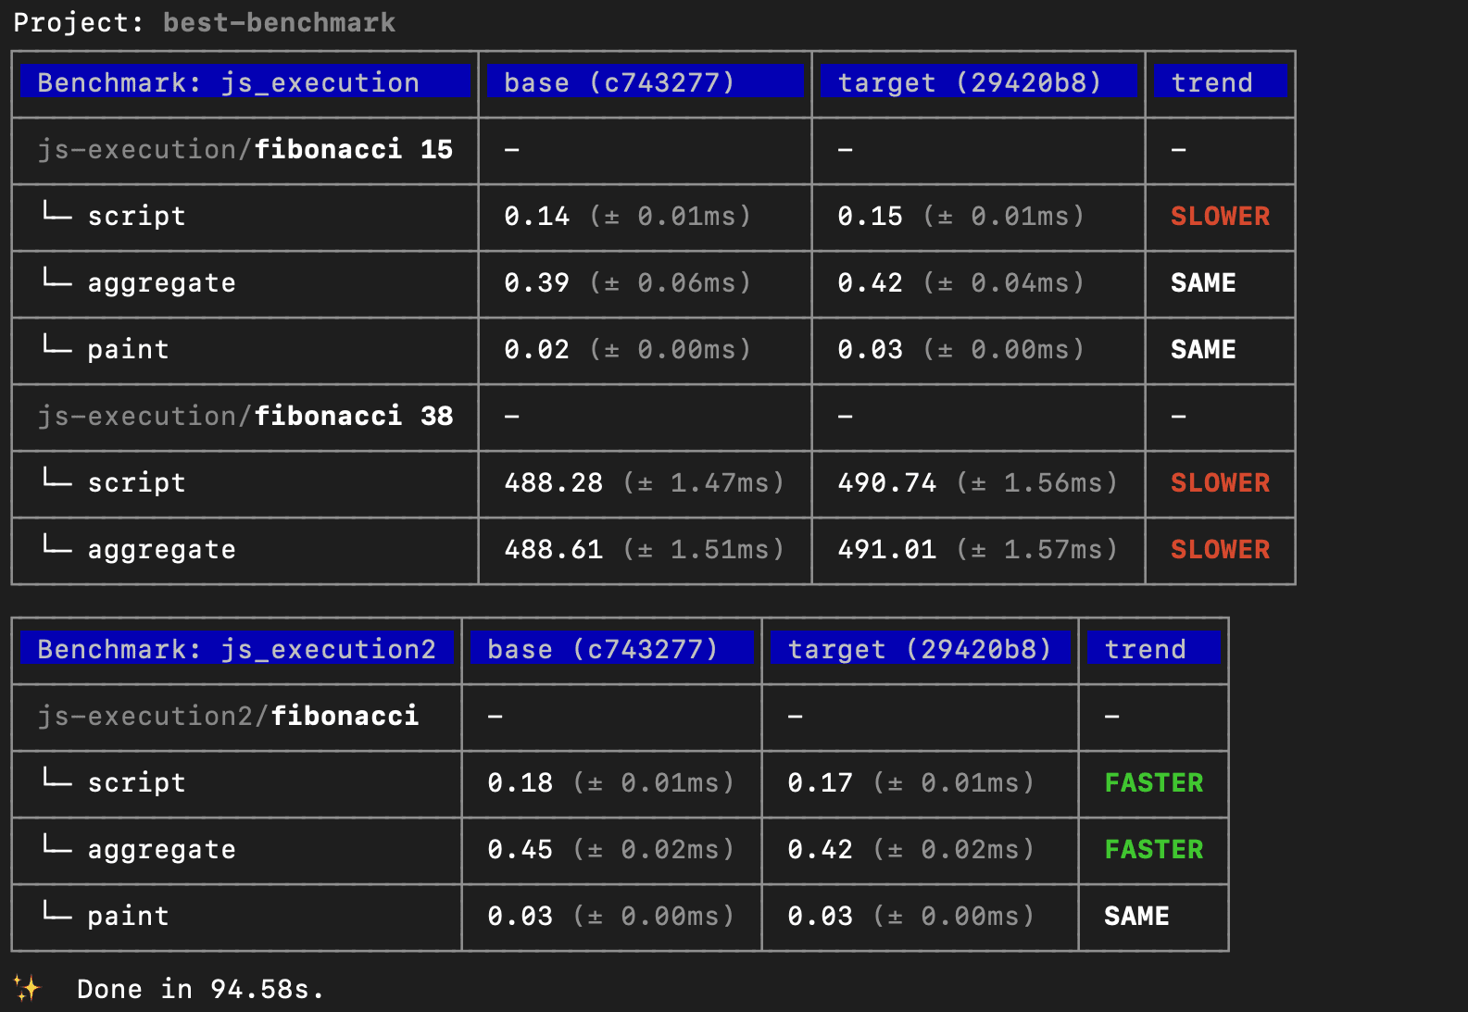
Task: Click target value 0.42 (± 0.02ms)
Action: [x=910, y=850]
